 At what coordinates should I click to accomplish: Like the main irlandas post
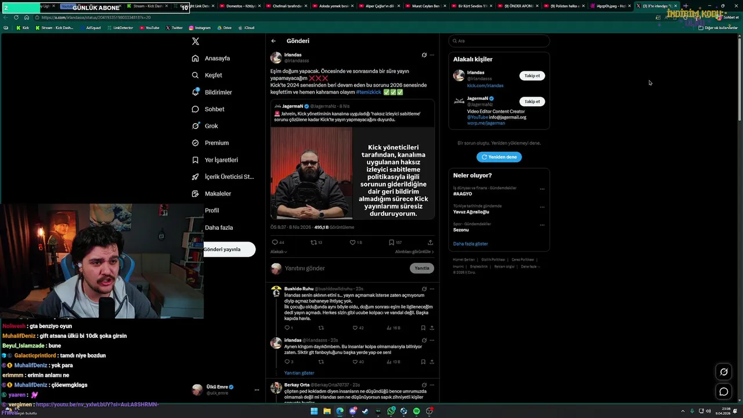pyautogui.click(x=356, y=242)
